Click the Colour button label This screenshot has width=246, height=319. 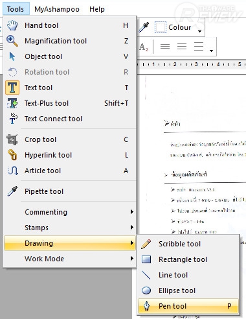(180, 27)
